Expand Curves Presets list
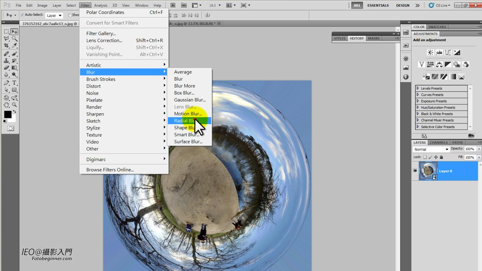Viewport: 482px width, 271px height. coord(418,95)
